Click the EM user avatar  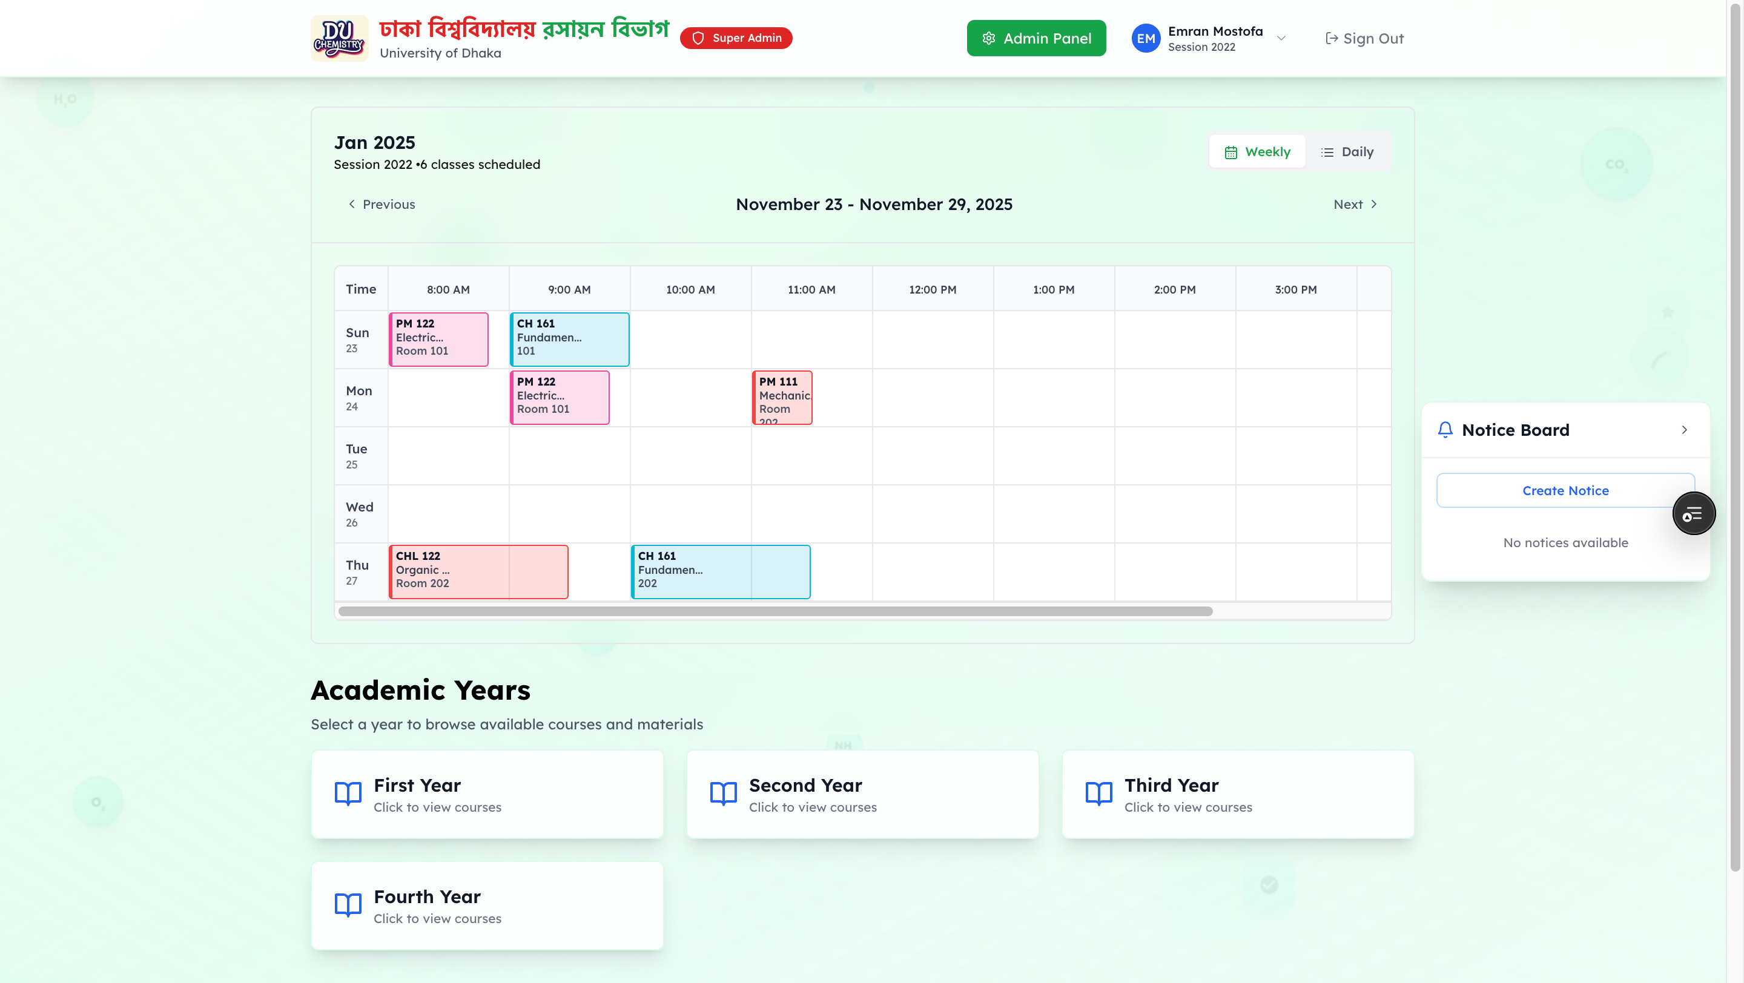[1146, 39]
